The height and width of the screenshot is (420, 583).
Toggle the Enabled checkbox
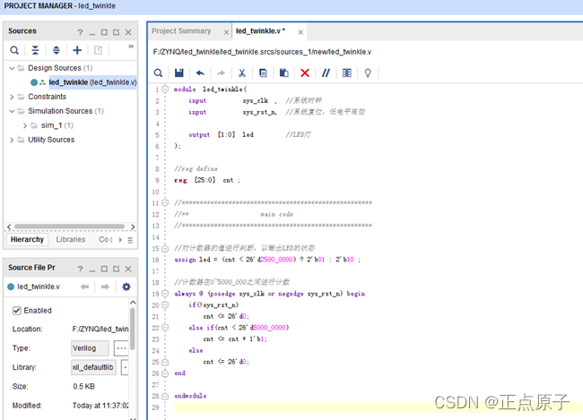(x=17, y=311)
